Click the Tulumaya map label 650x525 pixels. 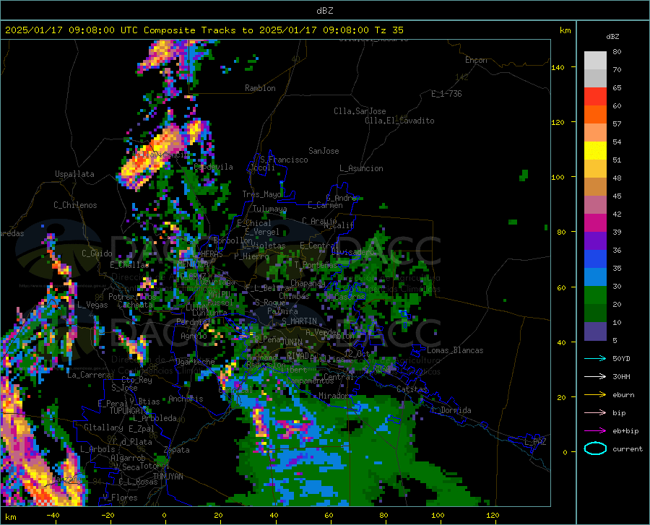tap(269, 209)
